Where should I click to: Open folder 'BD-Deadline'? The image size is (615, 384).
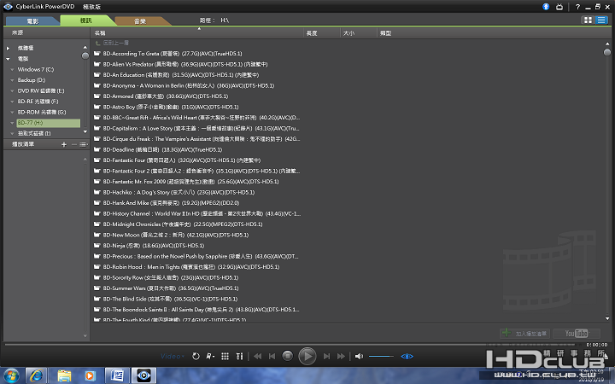pos(162,149)
